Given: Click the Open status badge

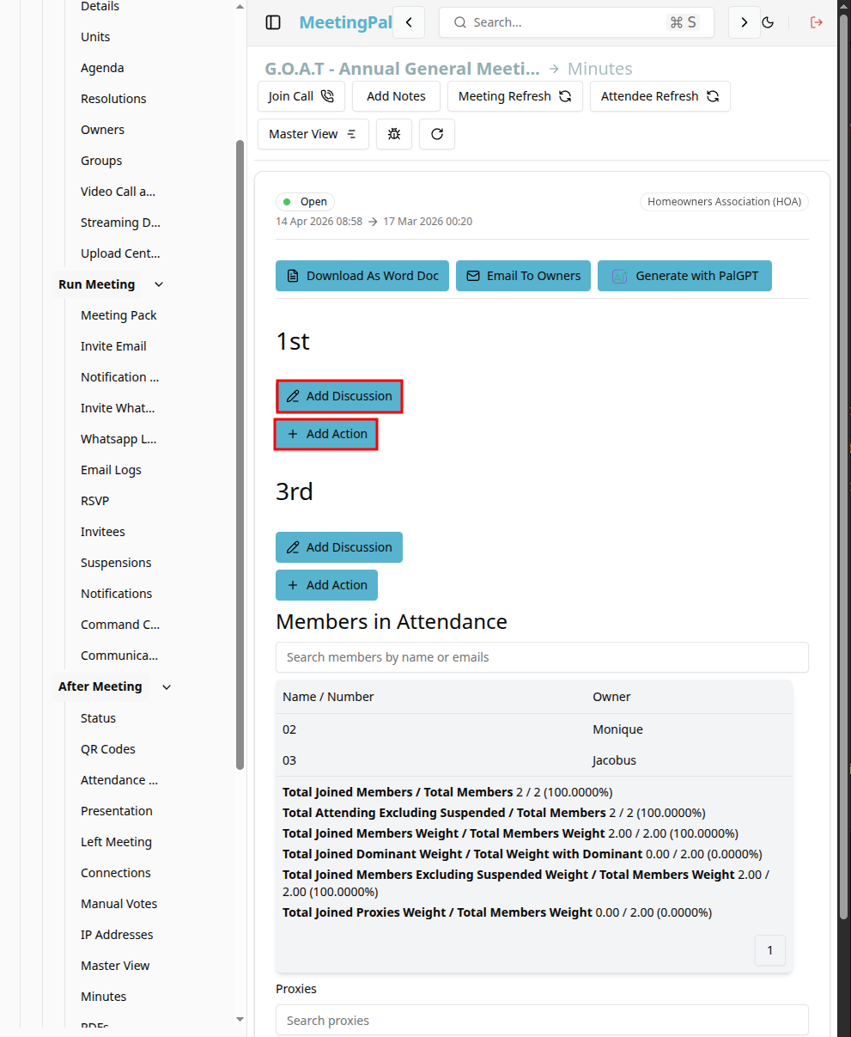Looking at the screenshot, I should [x=305, y=202].
